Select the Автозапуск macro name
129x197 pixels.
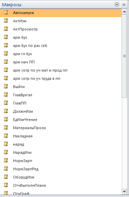[x=24, y=13]
